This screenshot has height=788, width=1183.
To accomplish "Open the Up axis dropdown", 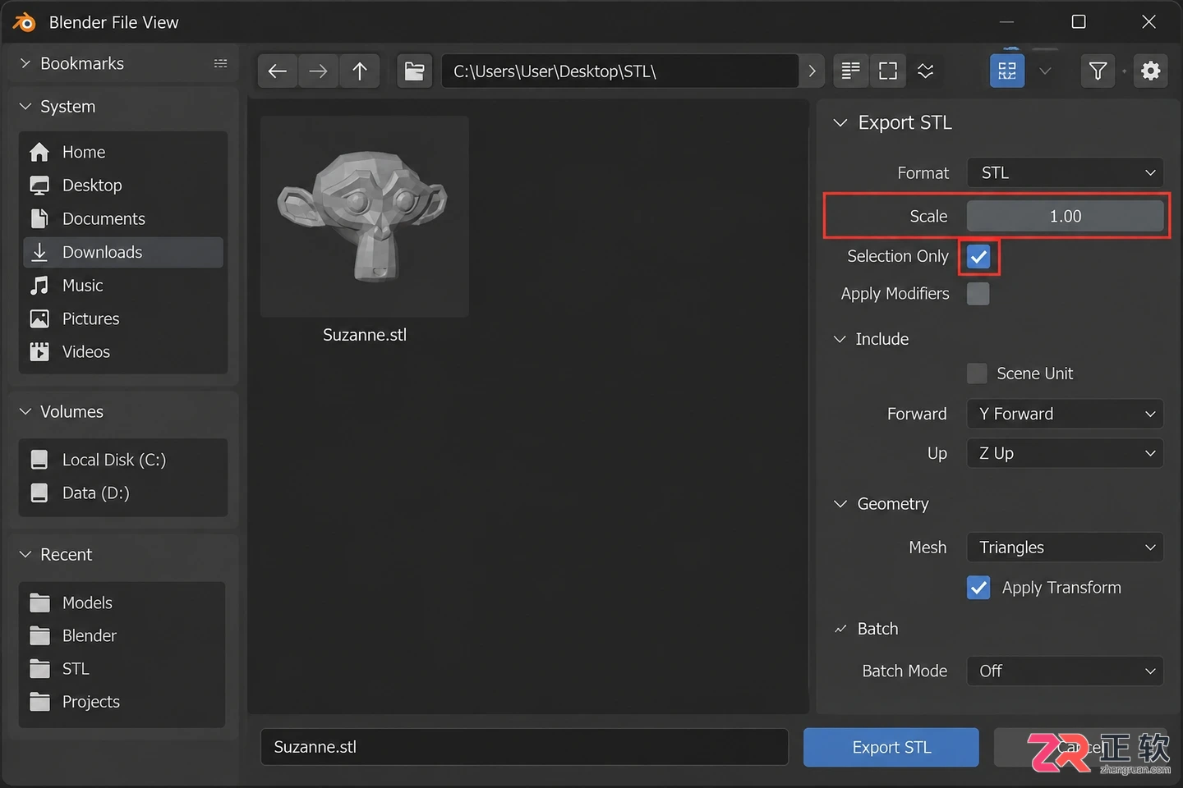I will click(1066, 453).
